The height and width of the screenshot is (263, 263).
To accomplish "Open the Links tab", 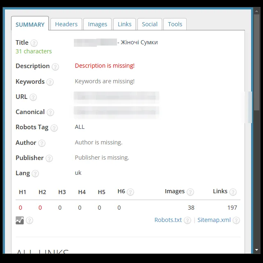I will point(124,24).
